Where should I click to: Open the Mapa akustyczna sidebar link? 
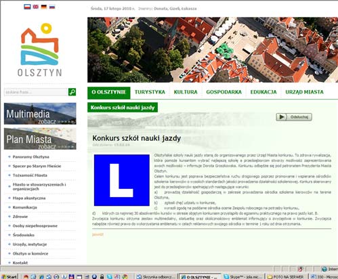(29, 198)
